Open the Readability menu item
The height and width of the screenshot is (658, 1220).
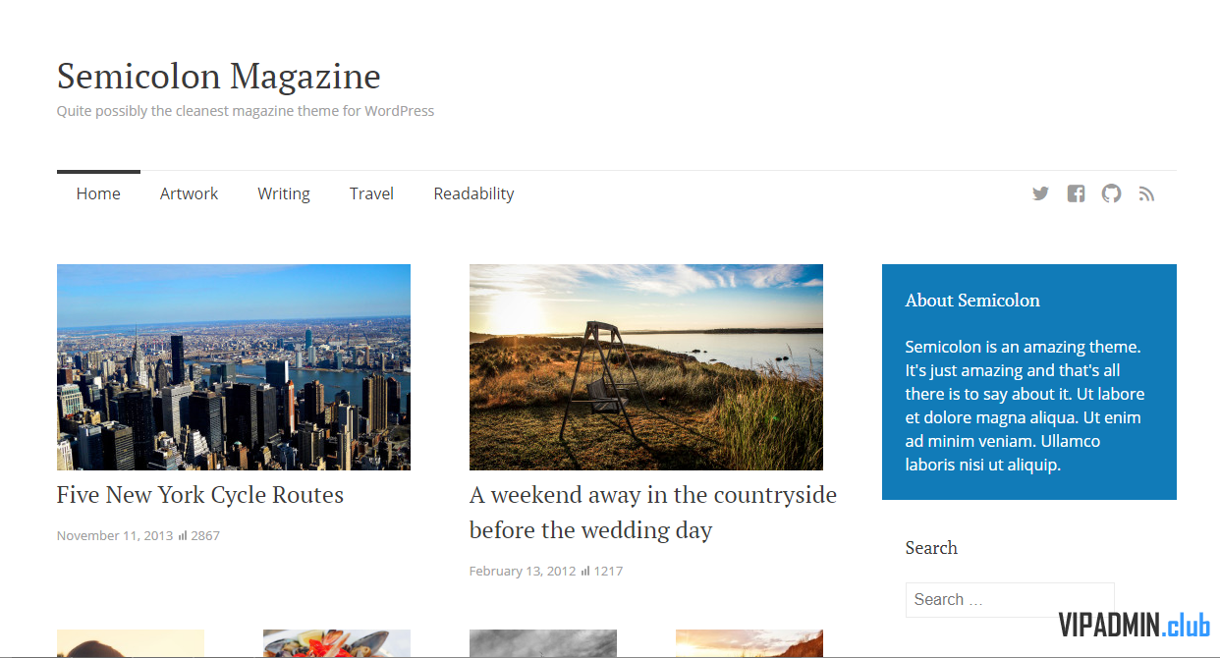pos(473,193)
